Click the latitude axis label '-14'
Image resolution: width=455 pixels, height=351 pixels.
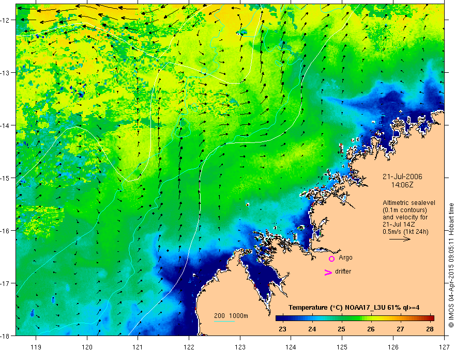[6, 125]
